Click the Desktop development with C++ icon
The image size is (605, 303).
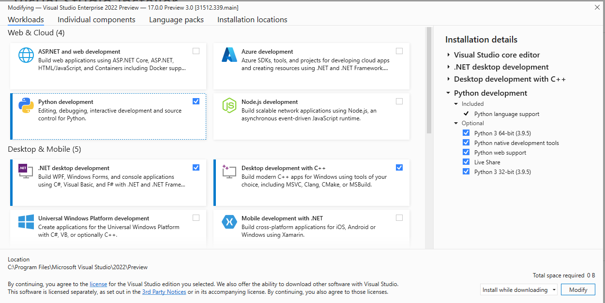[x=229, y=171]
